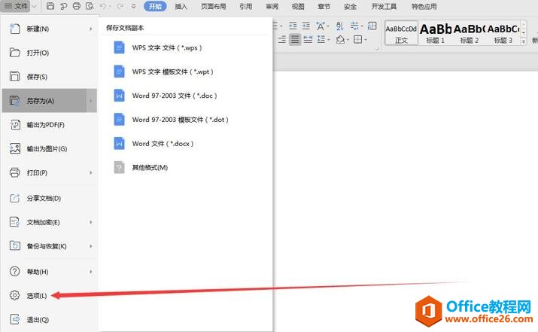Switch to the 引用 ribbon tab
Screen dimensions: 538x332
tap(245, 6)
